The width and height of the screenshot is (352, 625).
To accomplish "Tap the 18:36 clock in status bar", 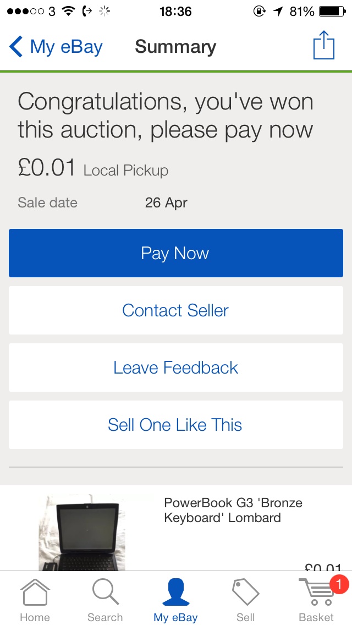I will 175,11.
